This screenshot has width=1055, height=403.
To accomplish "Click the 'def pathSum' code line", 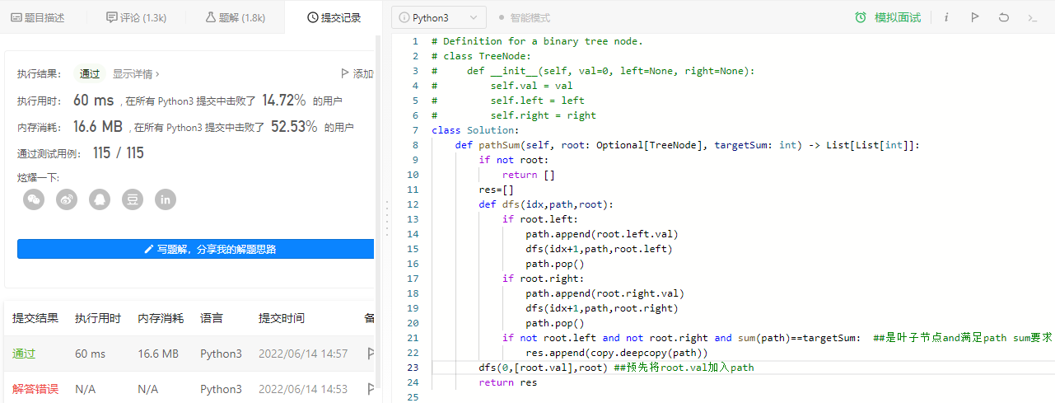I will 687,145.
